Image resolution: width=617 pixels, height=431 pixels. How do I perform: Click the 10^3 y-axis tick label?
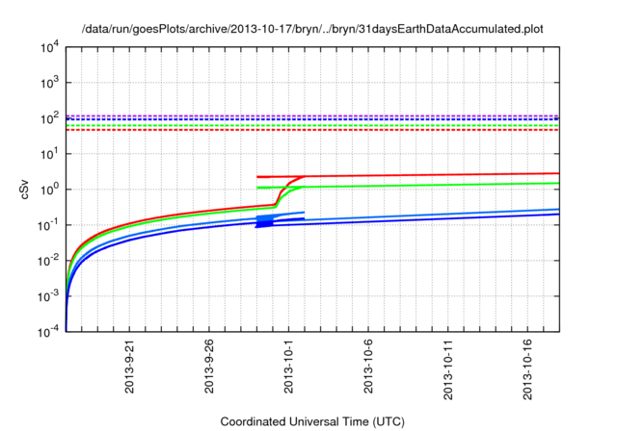tap(49, 83)
